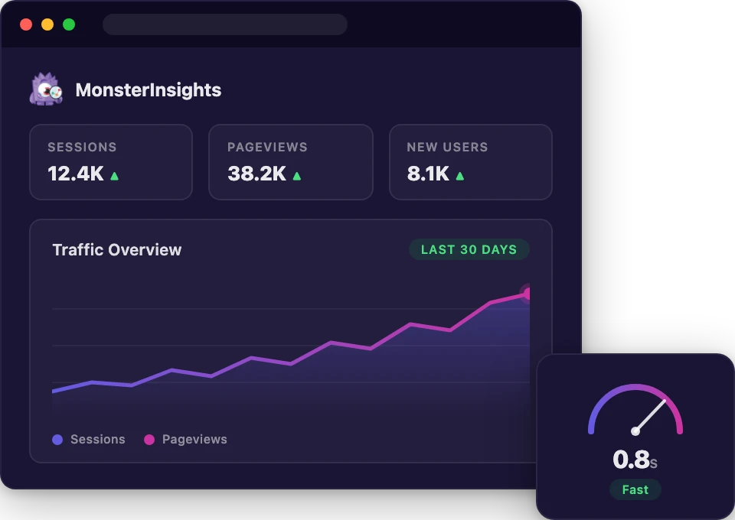The height and width of the screenshot is (520, 735).
Task: Click the pink Pageviews legend dot
Action: tap(149, 440)
